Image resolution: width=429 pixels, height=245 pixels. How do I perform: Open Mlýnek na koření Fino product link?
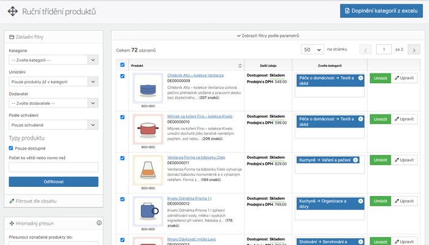[x=200, y=116]
